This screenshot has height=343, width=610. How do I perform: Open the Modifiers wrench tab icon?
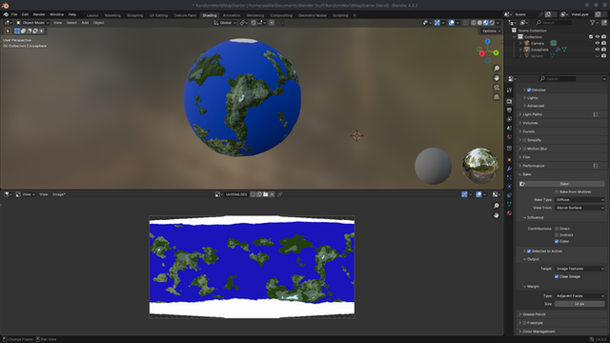pos(509,169)
